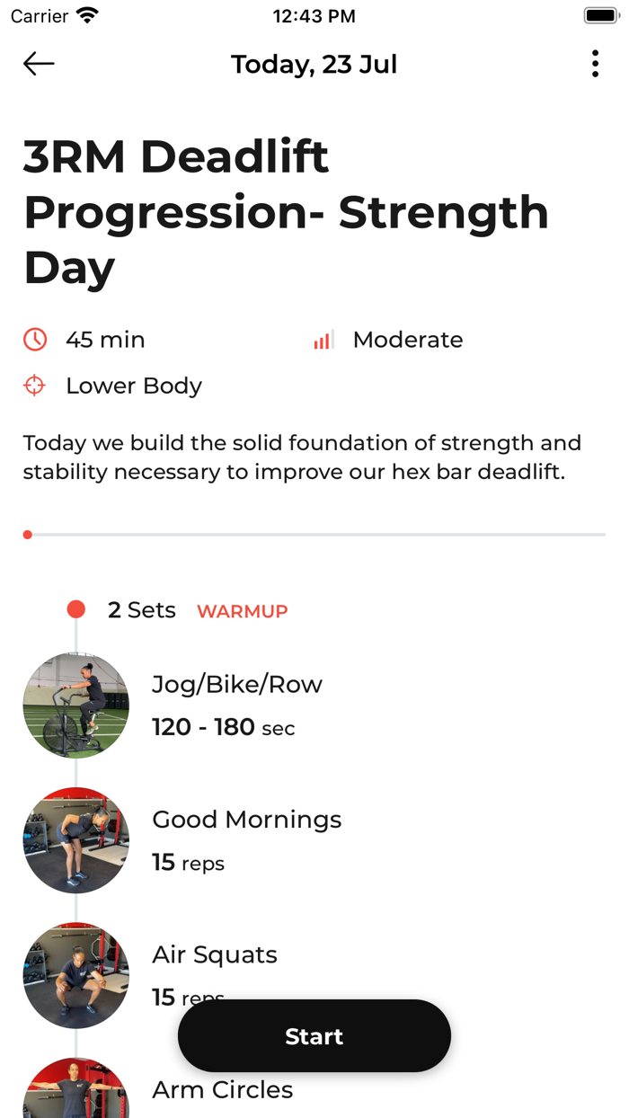The image size is (629, 1118).
Task: Tap the back arrow to exit workout
Action: (x=38, y=64)
